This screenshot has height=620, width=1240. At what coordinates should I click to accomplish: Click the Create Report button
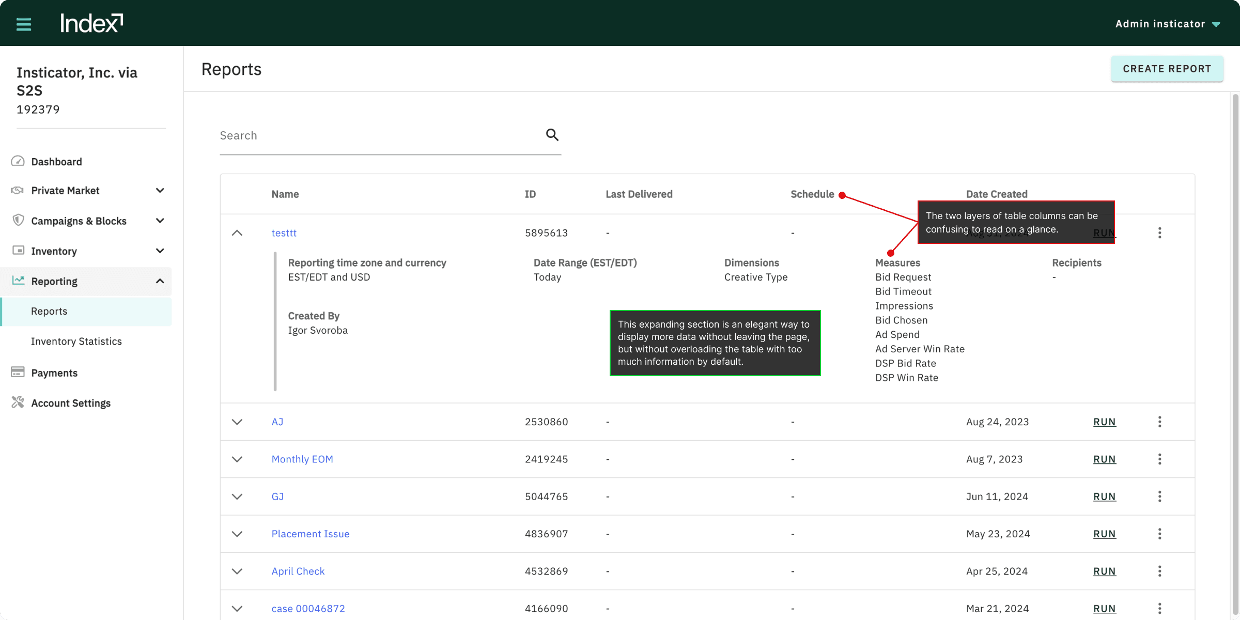click(1167, 69)
